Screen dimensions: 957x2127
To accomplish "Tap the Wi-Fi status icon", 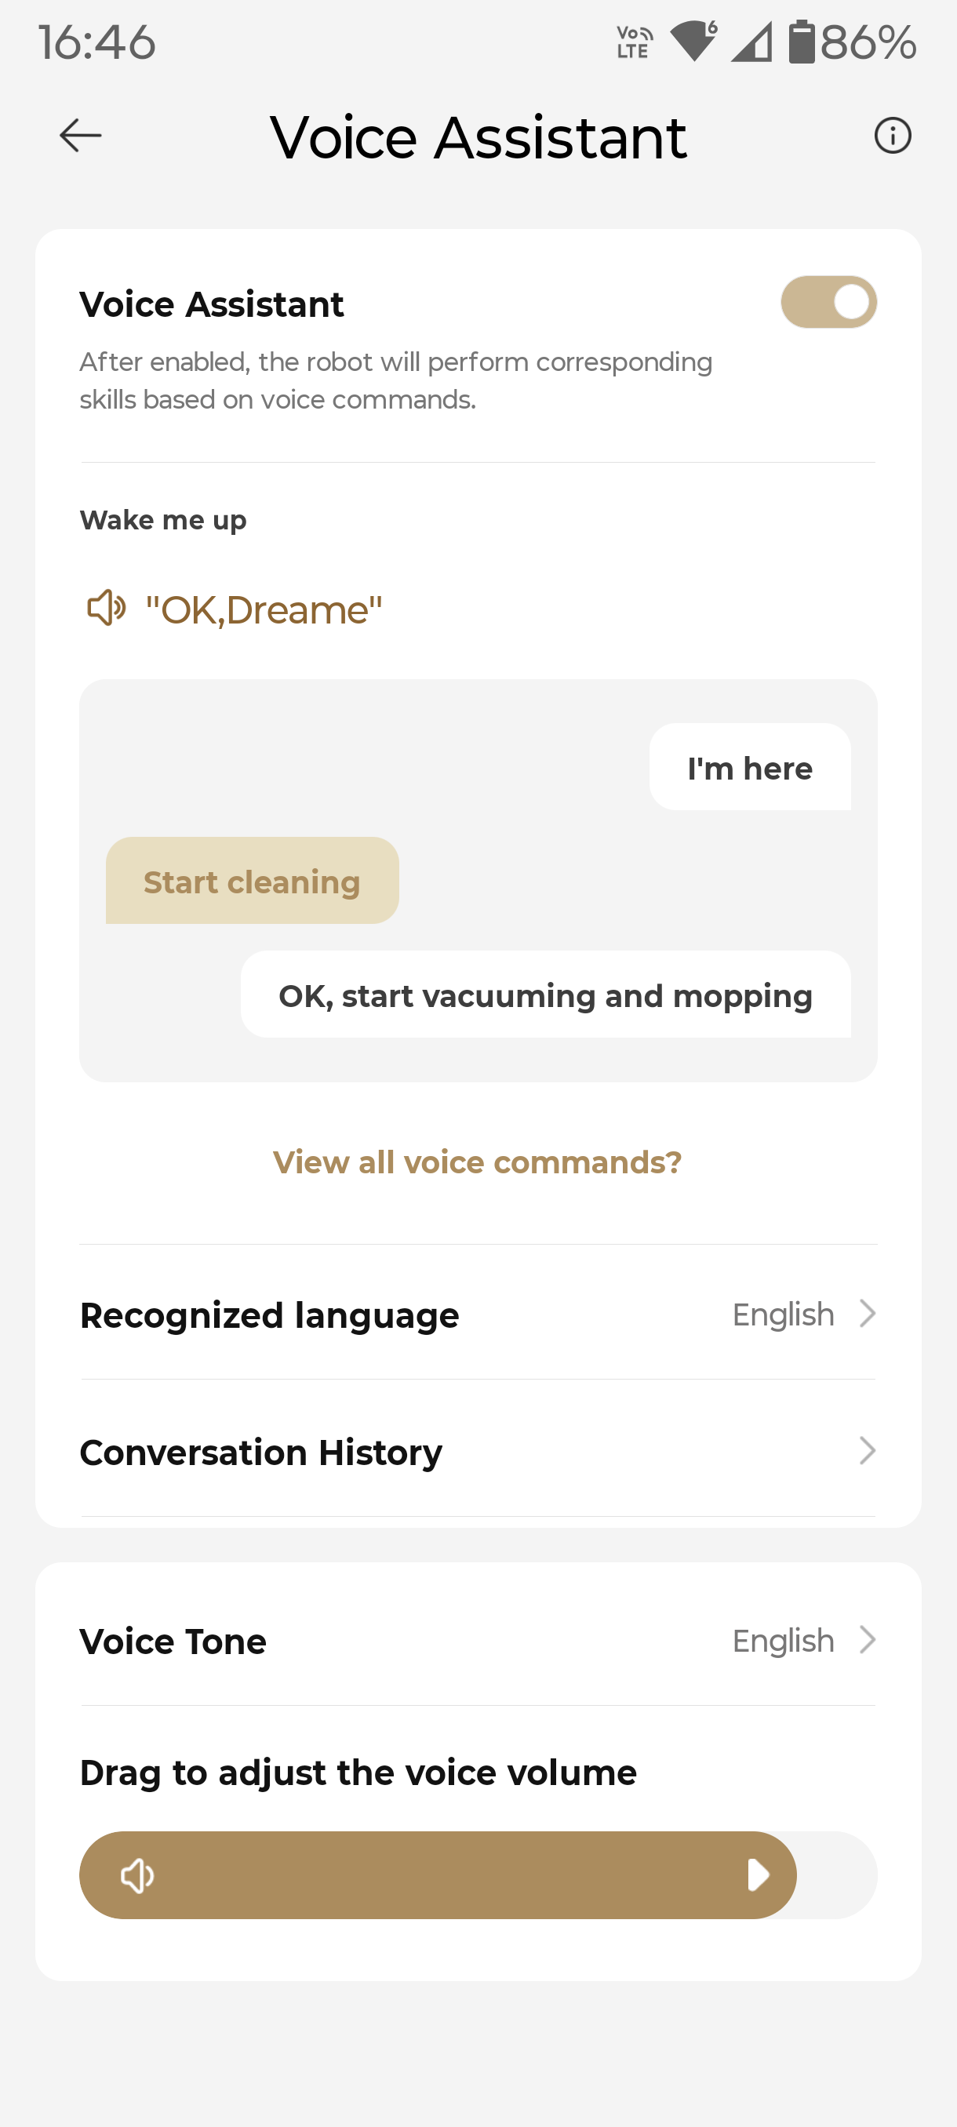I will tap(693, 42).
